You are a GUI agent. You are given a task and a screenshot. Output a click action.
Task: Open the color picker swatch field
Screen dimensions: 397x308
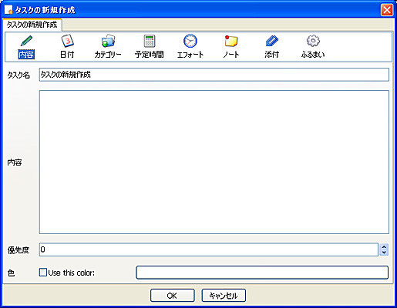coord(262,273)
